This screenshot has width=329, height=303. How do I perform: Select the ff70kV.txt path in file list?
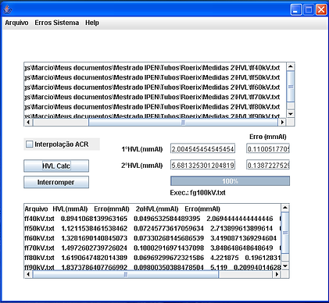coord(152,97)
